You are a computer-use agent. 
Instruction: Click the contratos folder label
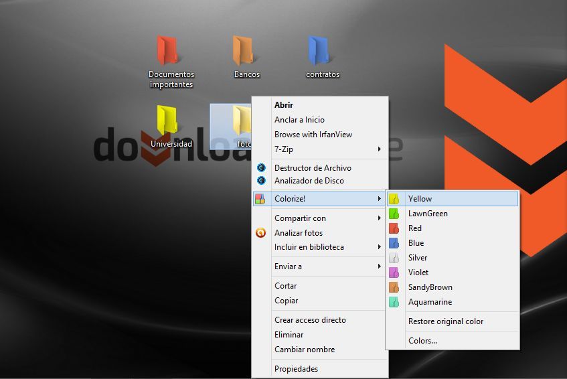(x=323, y=74)
